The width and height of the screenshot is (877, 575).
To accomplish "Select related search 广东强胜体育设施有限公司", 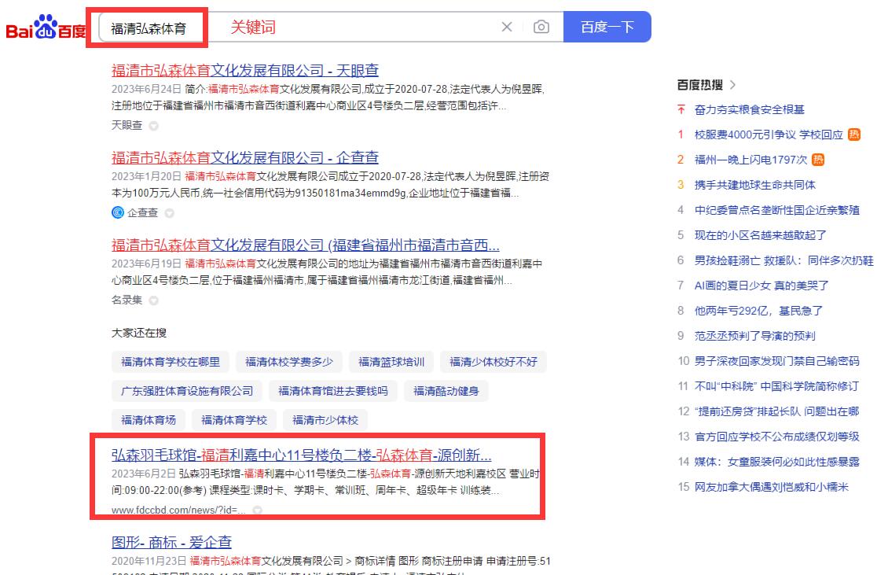I will click(187, 391).
